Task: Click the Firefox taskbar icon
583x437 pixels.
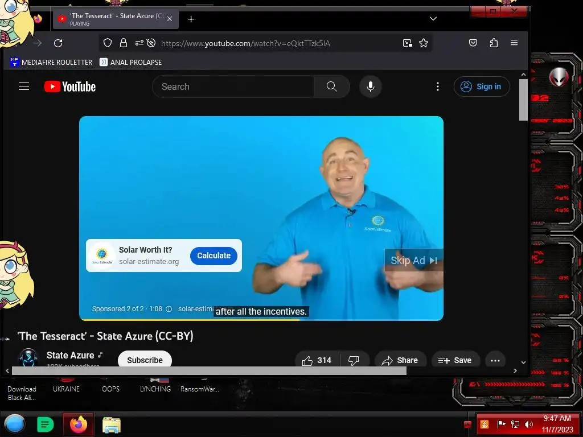Action: pyautogui.click(x=79, y=424)
